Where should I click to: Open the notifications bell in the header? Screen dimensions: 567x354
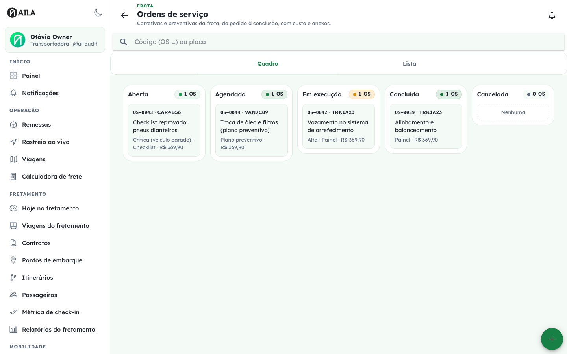tap(552, 15)
